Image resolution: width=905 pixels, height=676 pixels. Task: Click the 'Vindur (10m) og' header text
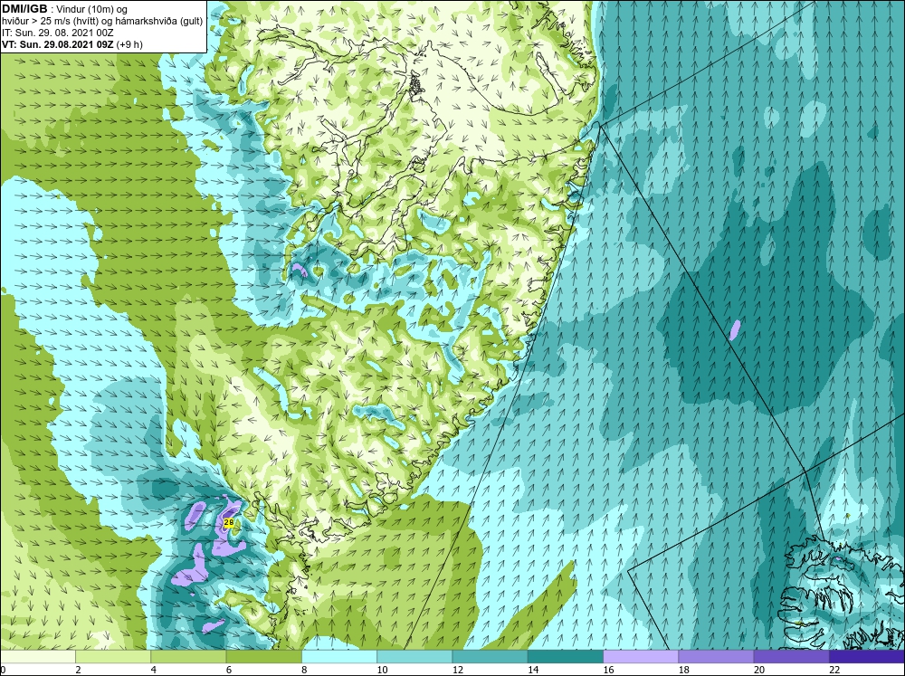coord(93,9)
